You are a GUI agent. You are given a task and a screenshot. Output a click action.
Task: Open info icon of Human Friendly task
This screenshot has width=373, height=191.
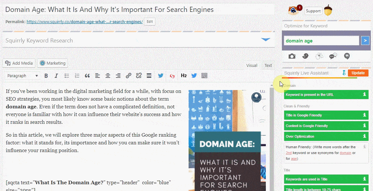pyautogui.click(x=364, y=147)
